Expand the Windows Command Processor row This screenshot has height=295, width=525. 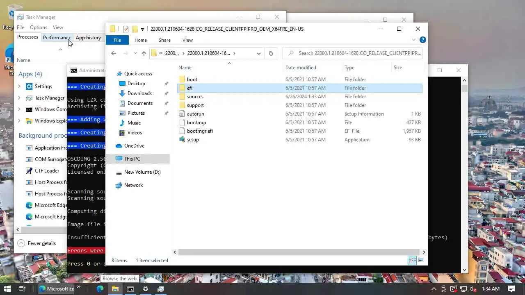(19, 109)
